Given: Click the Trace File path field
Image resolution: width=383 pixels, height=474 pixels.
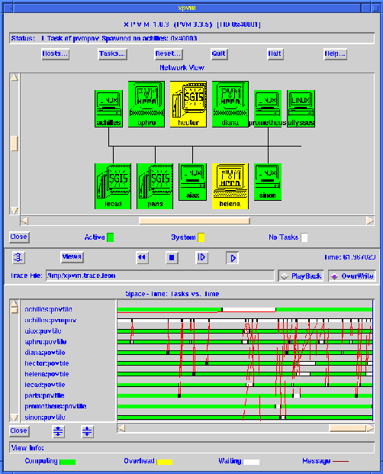Looking at the screenshot, I should click(159, 276).
